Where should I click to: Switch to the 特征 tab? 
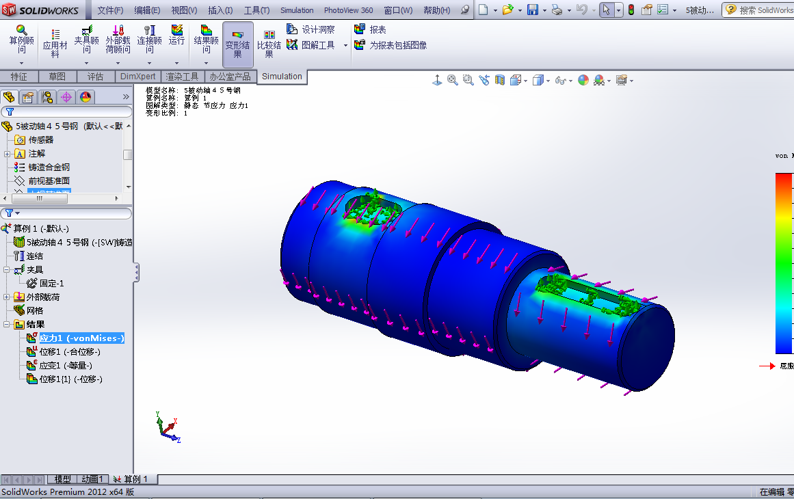[x=18, y=77]
